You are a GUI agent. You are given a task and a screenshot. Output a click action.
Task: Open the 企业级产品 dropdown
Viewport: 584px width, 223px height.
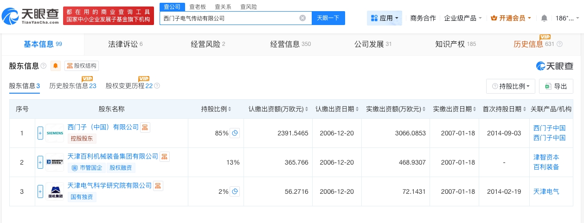point(462,18)
